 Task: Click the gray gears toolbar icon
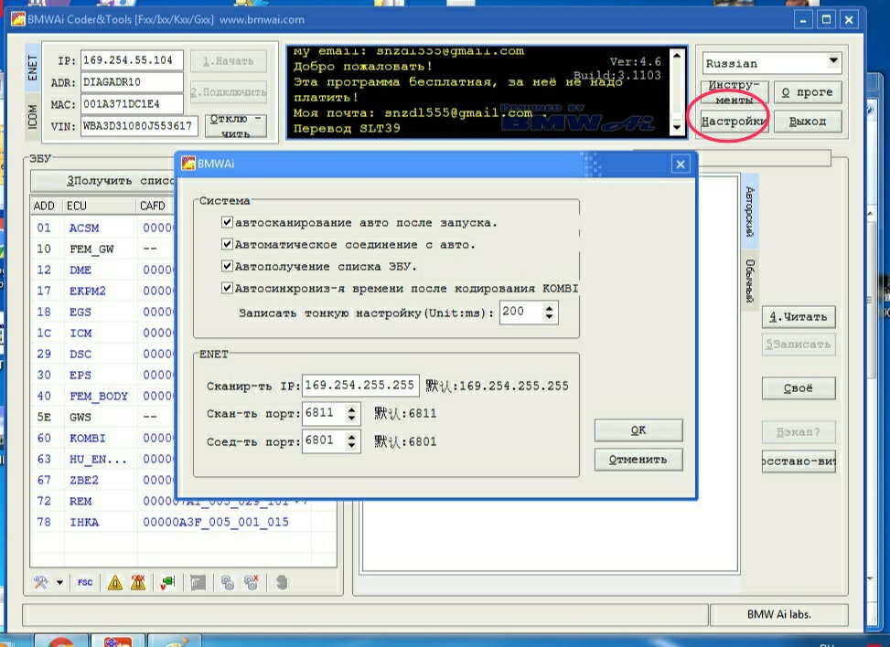coord(228,582)
